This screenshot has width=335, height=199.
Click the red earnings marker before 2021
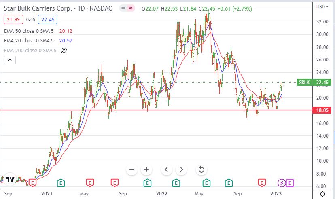[32, 183]
